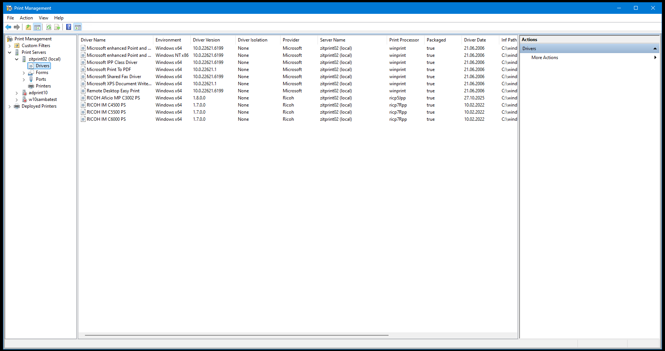Click the Up One Level folder icon
665x351 pixels.
(28, 27)
